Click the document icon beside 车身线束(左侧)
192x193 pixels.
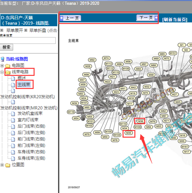click(13, 158)
